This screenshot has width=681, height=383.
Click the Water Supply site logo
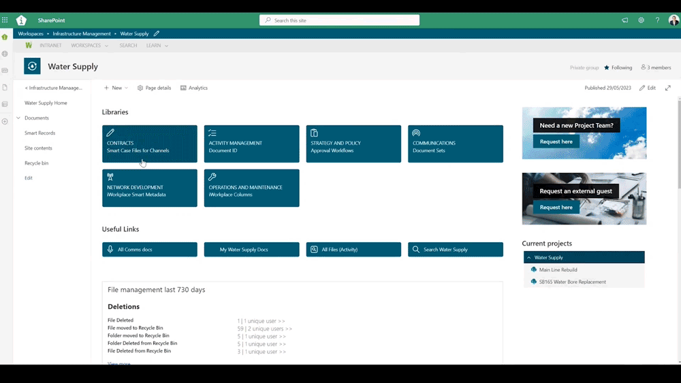(x=32, y=66)
